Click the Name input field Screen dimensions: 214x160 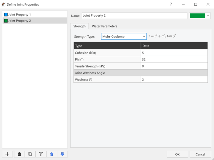(x=134, y=16)
